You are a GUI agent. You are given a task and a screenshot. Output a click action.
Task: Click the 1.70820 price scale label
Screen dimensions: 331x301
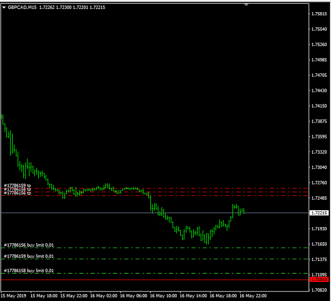pos(319,290)
